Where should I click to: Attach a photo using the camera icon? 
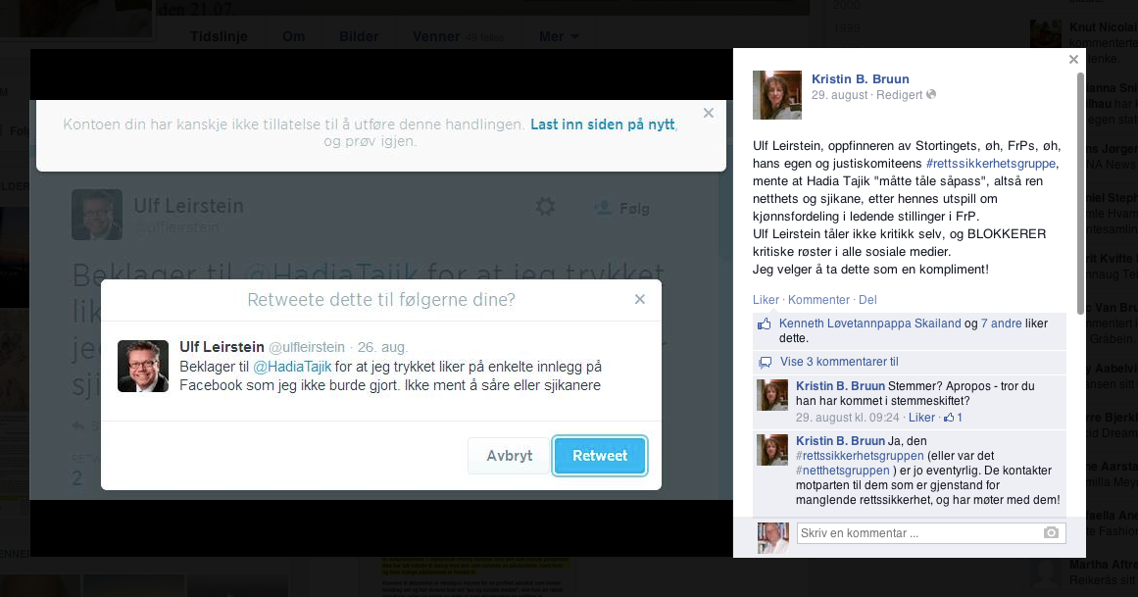(1051, 533)
